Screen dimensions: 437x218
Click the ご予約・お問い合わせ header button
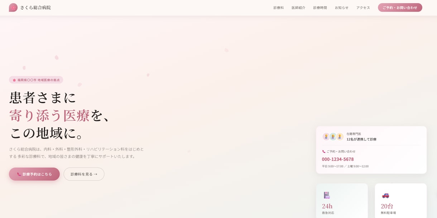pos(400,8)
